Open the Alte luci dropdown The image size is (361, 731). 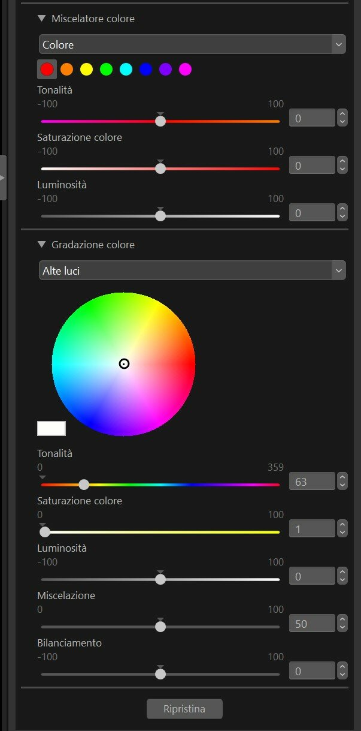coord(192,270)
